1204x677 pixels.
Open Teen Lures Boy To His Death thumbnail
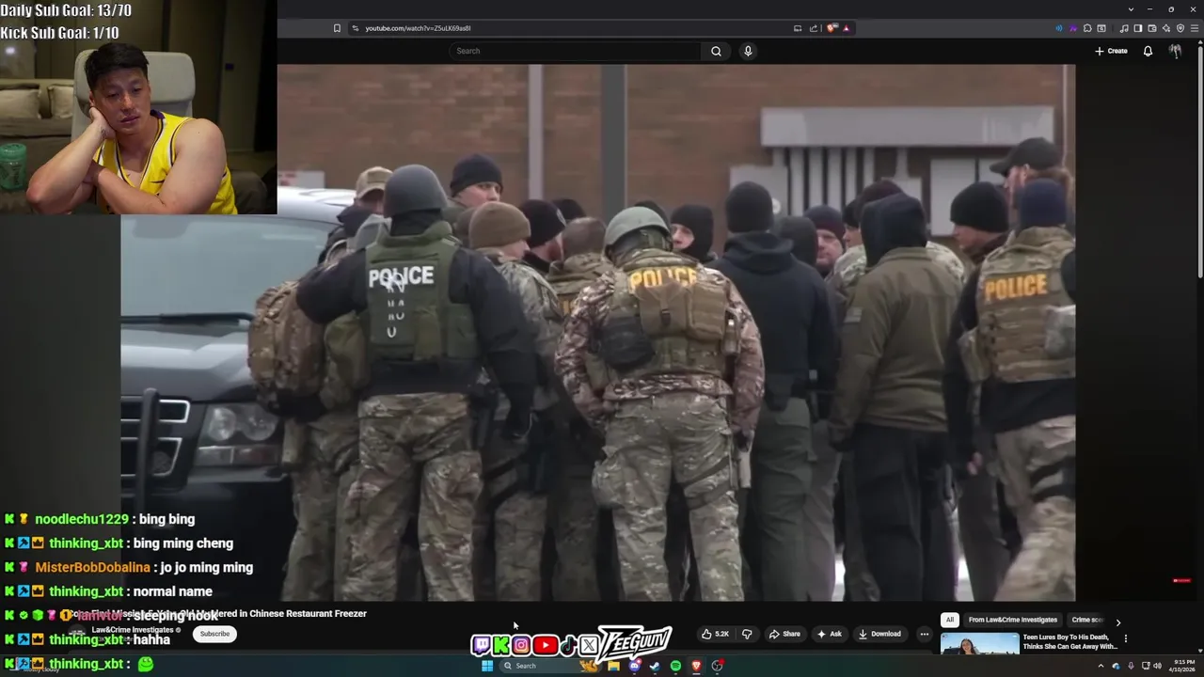(979, 643)
